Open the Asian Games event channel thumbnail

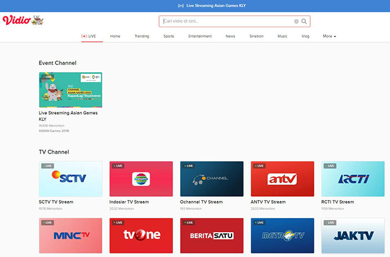pos(71,90)
